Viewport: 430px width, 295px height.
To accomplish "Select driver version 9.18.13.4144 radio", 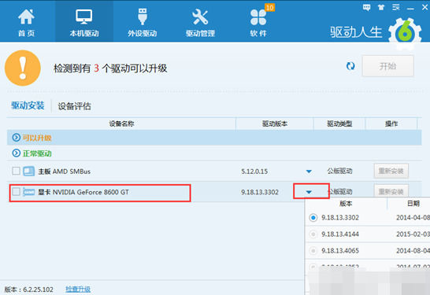I will coord(313,234).
